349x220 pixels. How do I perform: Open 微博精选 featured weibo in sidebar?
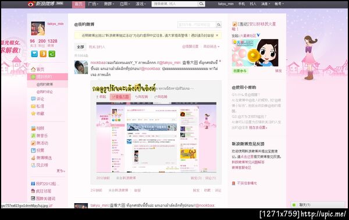[41, 158]
